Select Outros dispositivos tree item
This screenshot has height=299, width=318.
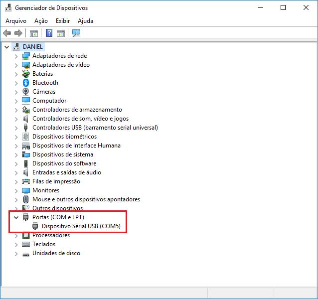click(x=58, y=208)
